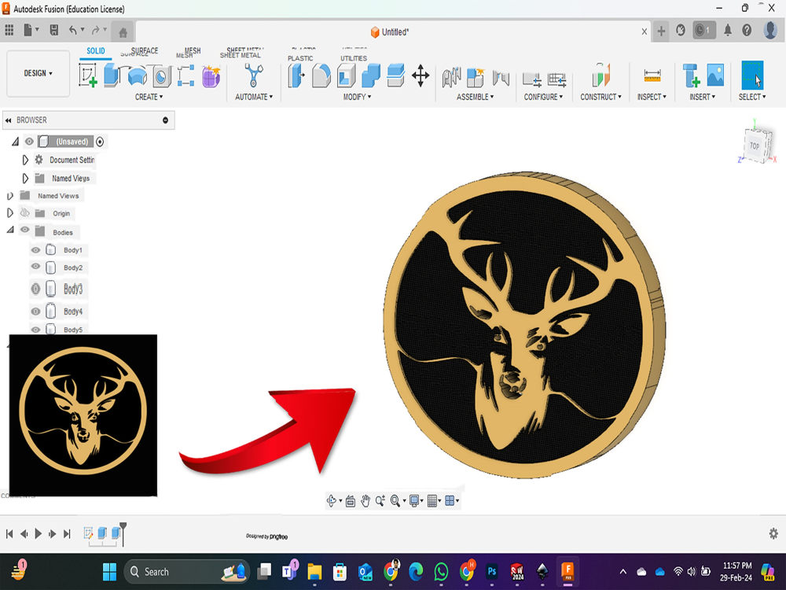This screenshot has height=590, width=786.
Task: Launch Photoshop from the taskbar
Action: 494,572
